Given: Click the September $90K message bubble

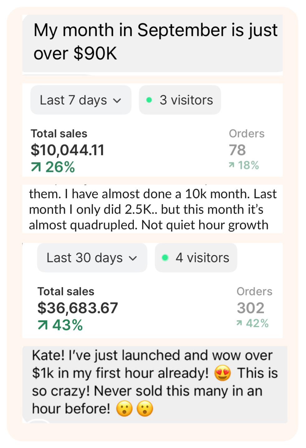Looking at the screenshot, I should click(152, 42).
